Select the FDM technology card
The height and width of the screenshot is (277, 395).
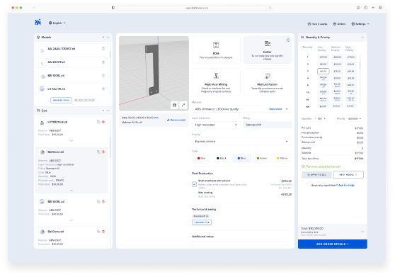tap(216, 50)
